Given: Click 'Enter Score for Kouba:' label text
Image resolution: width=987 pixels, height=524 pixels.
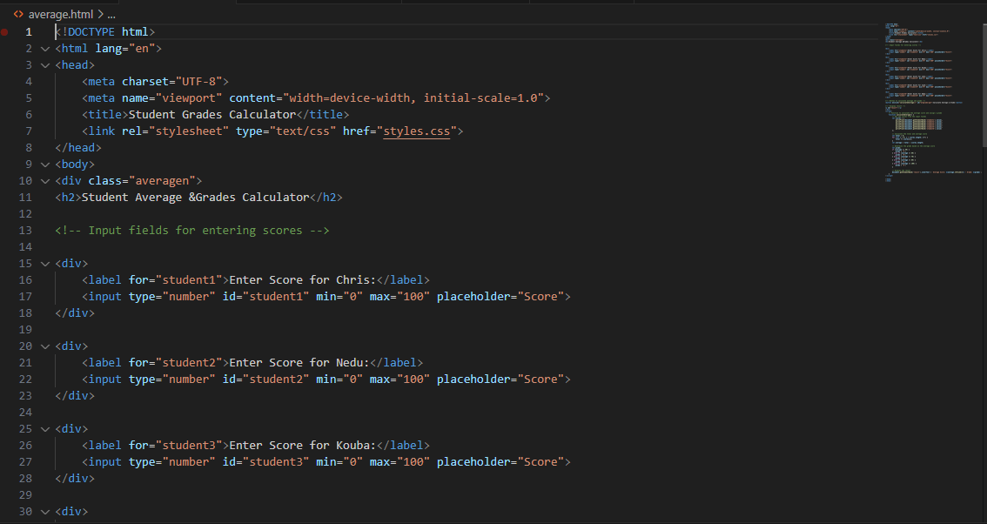Looking at the screenshot, I should pyautogui.click(x=302, y=446).
